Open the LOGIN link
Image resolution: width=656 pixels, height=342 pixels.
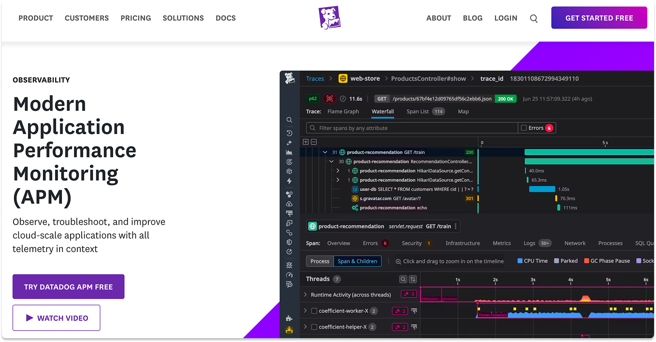pos(506,18)
